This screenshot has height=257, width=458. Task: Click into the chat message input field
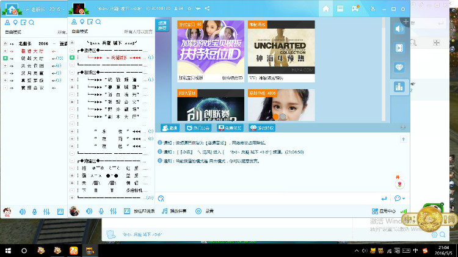pyautogui.click(x=272, y=198)
